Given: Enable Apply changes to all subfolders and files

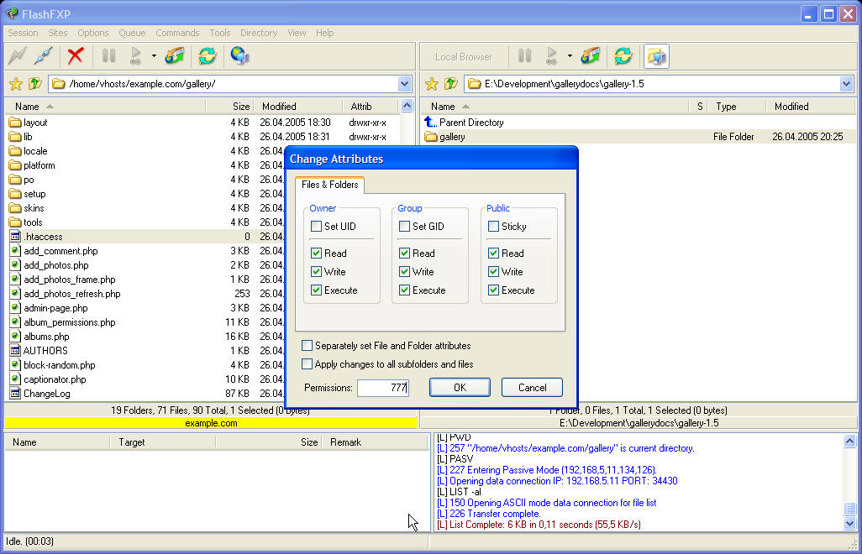Looking at the screenshot, I should [x=307, y=364].
